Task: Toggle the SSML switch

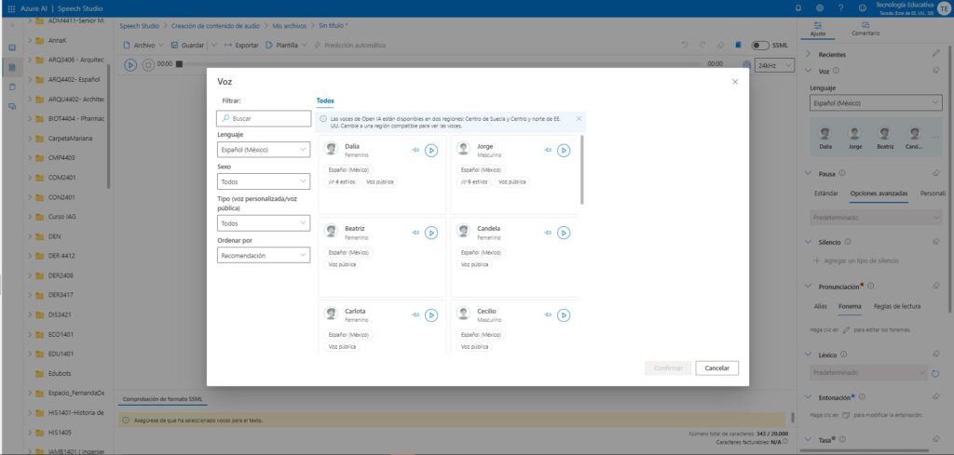Action: coord(760,45)
